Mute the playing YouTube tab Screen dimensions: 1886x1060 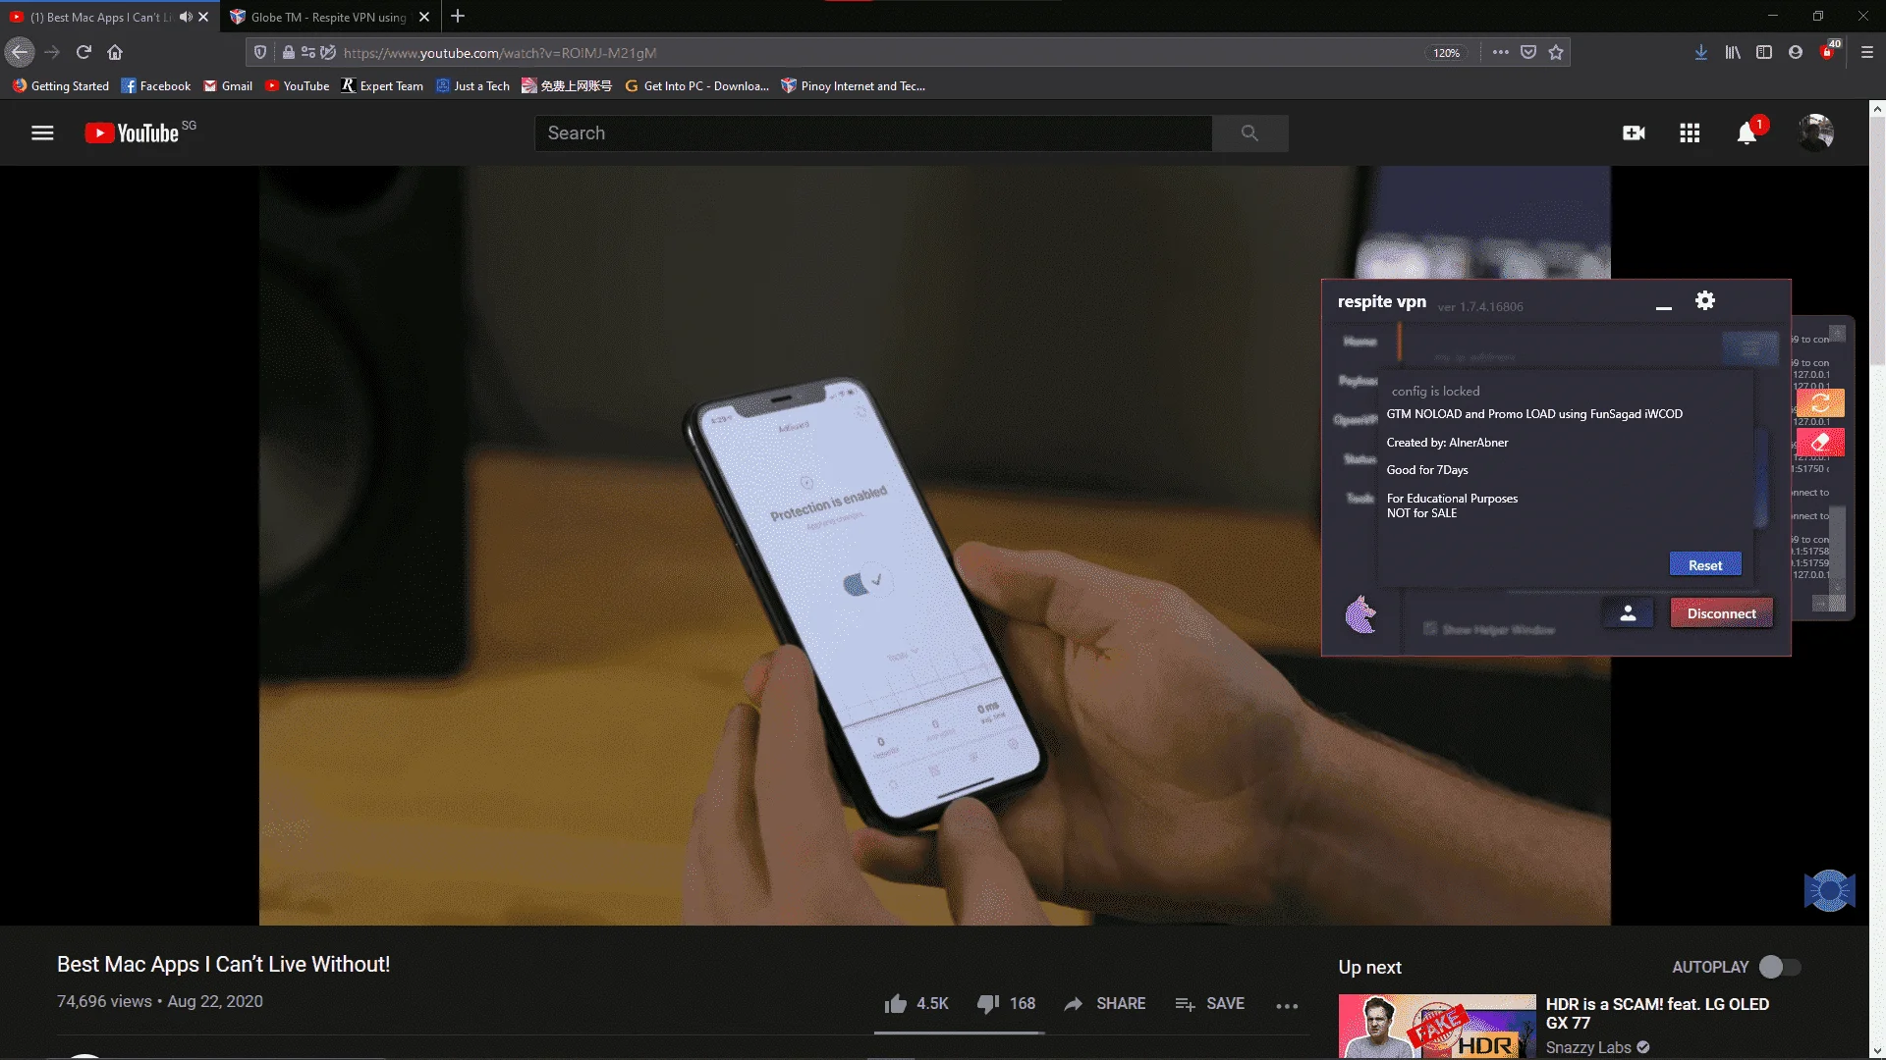[x=186, y=17]
